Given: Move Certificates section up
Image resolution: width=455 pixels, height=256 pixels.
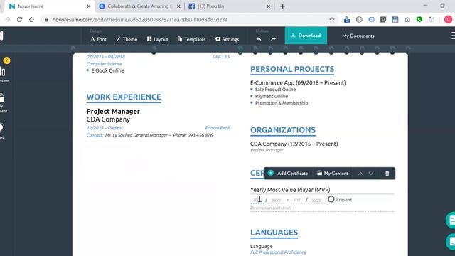Looking at the screenshot, I should (360, 174).
